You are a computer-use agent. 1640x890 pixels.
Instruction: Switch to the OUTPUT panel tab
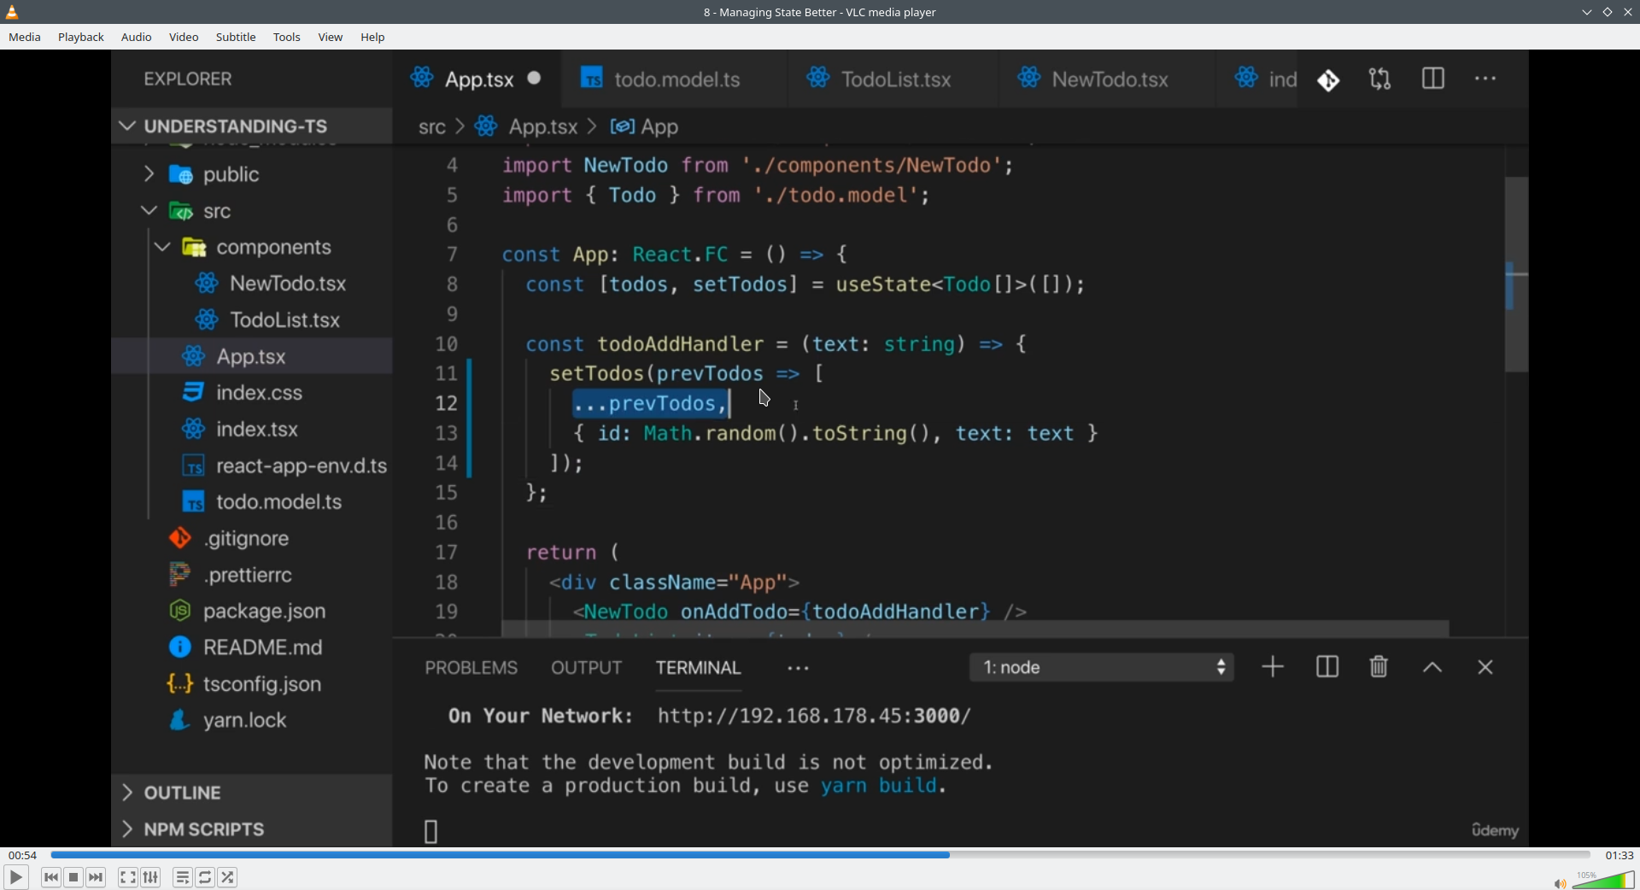point(586,668)
